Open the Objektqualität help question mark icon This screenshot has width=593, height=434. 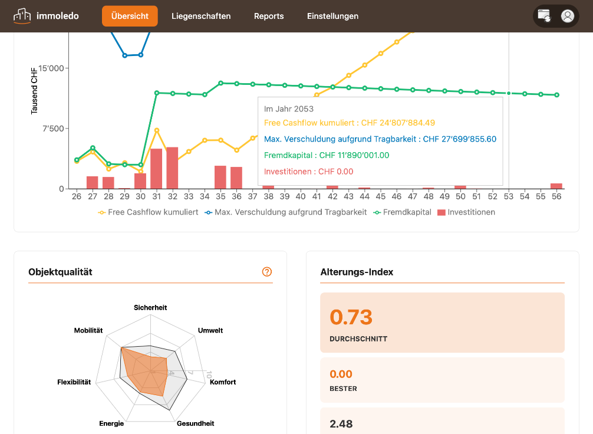pyautogui.click(x=267, y=272)
